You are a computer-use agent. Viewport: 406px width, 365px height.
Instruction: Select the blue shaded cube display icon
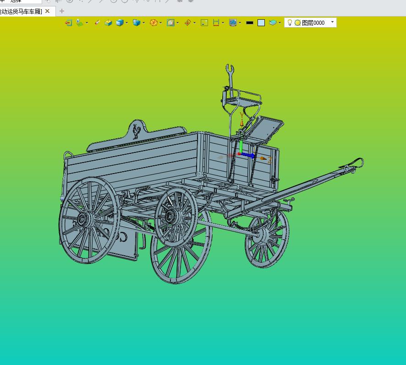[x=120, y=23]
